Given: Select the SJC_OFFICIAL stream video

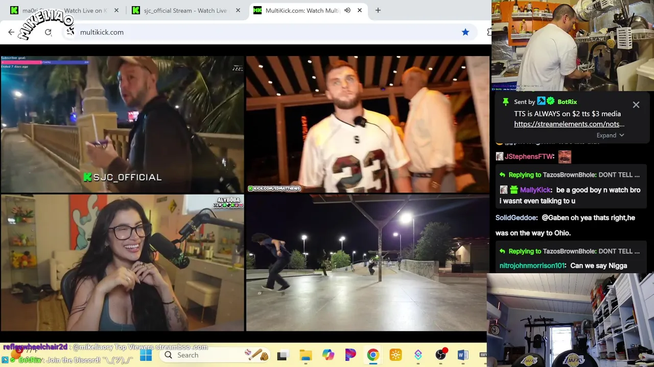Looking at the screenshot, I should (x=122, y=124).
